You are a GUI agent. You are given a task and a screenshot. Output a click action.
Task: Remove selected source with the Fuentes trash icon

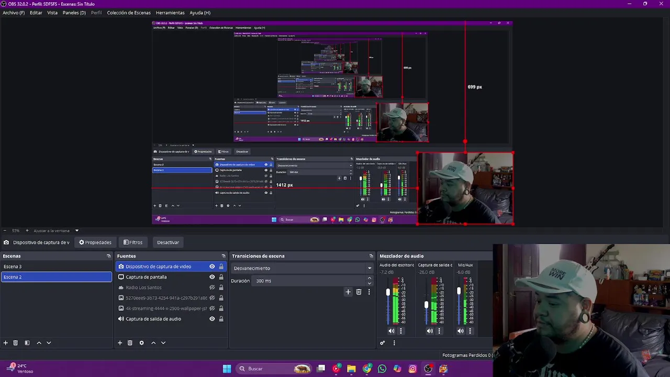pos(130,343)
